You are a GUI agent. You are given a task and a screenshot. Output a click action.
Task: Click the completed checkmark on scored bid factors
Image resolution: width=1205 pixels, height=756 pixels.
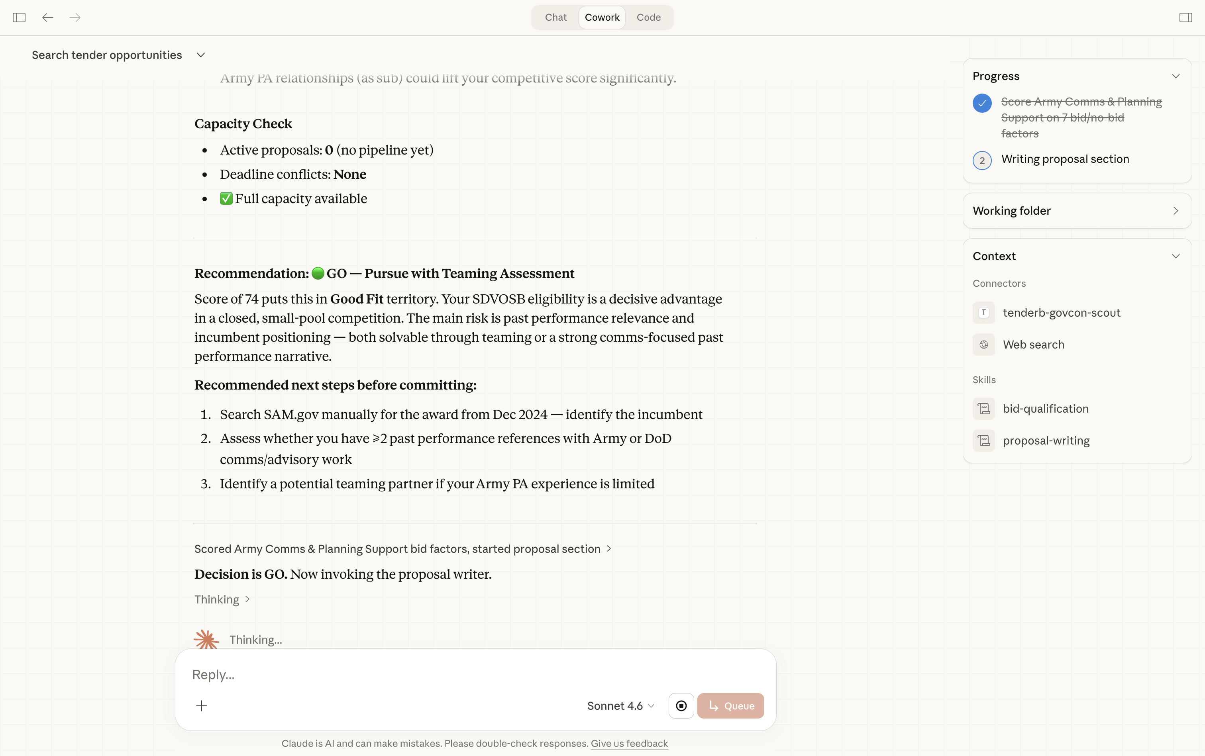click(982, 103)
